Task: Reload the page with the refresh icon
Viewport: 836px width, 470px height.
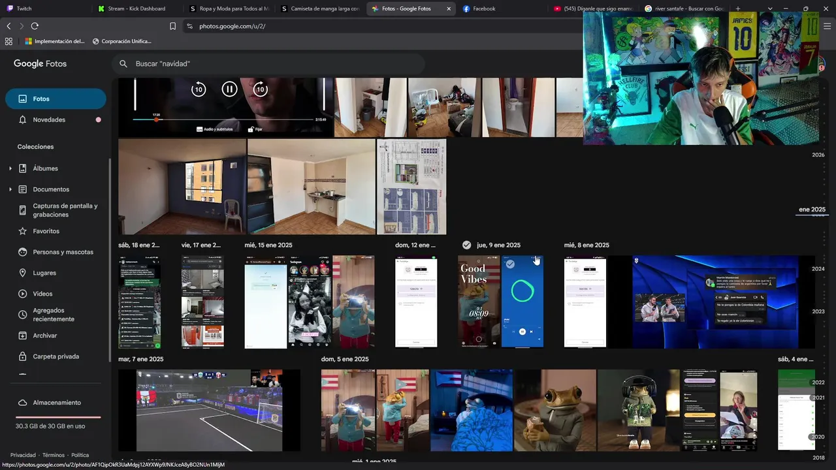Action: click(35, 26)
